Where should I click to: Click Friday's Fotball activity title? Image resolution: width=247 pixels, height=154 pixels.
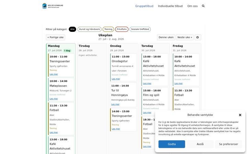pos(179,95)
